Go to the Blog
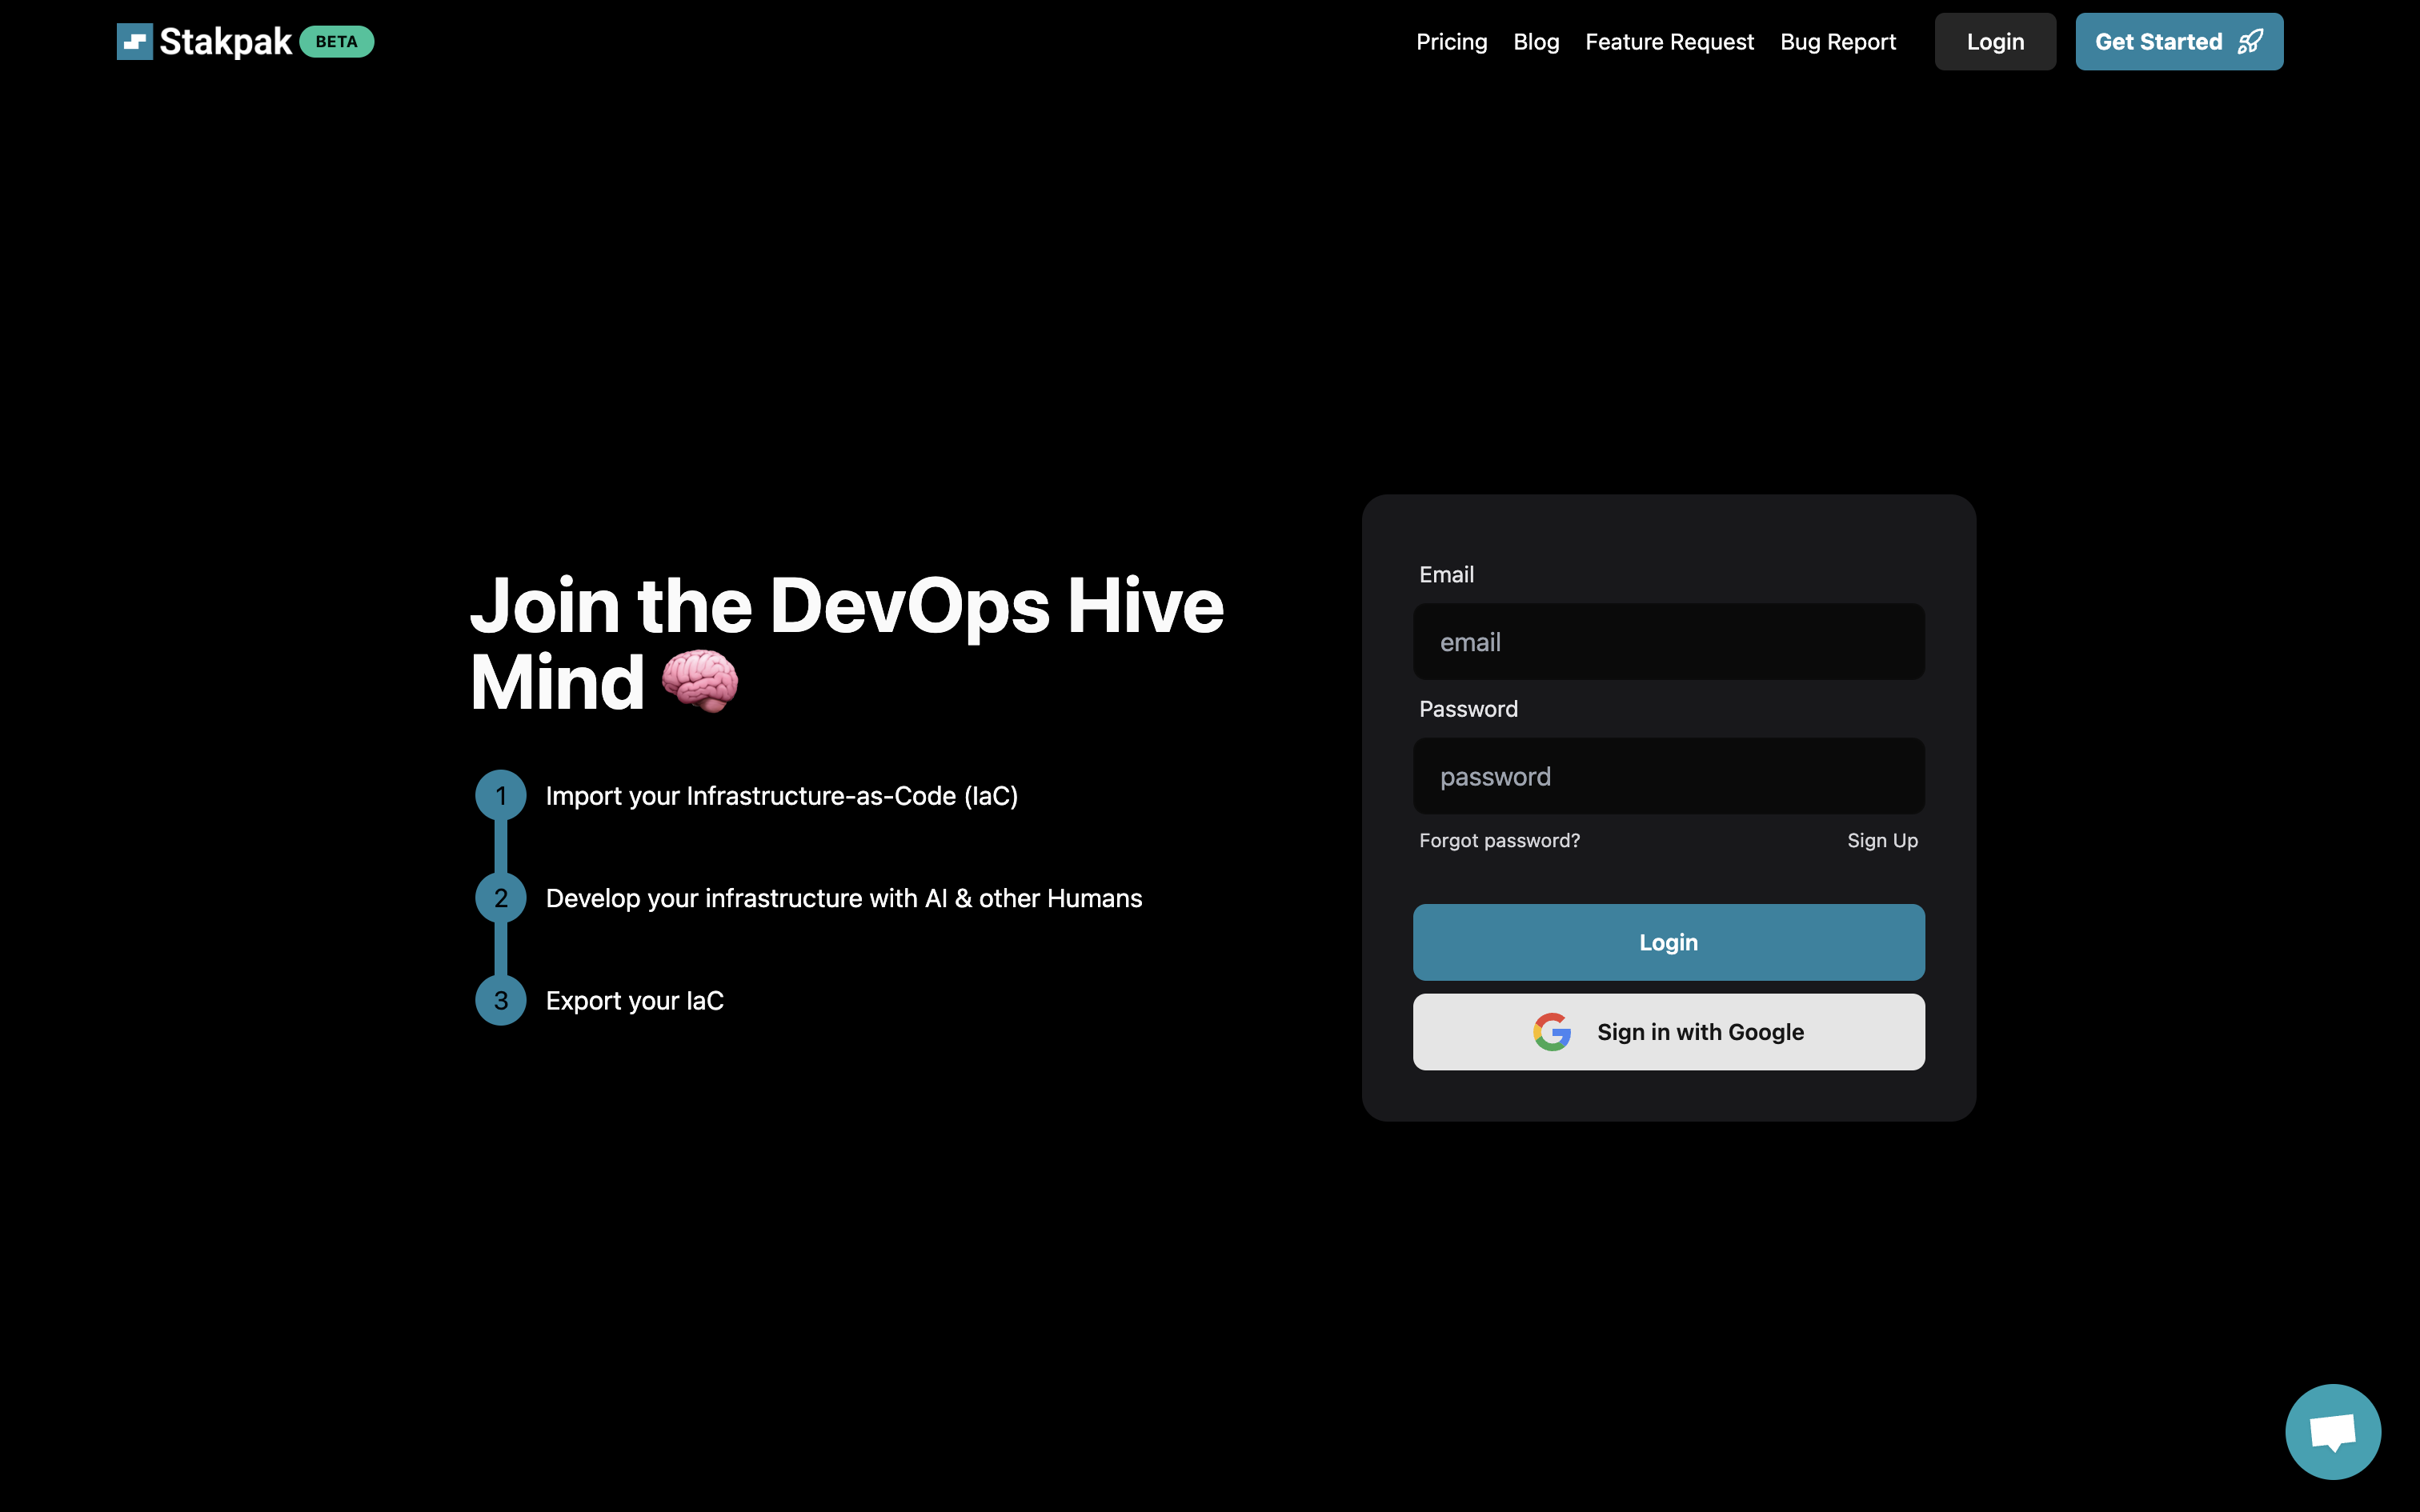Image resolution: width=2420 pixels, height=1512 pixels. (1536, 42)
